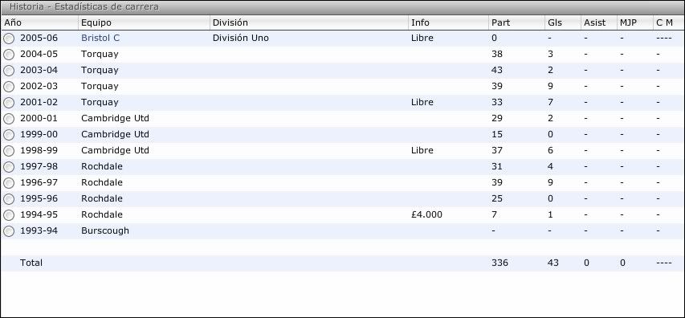685x318 pixels.
Task: Sort by the Gls column header
Action: [x=563, y=22]
